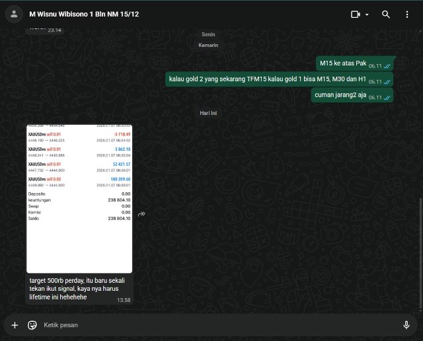
Task: Click the plus attach icon
Action: click(x=15, y=325)
